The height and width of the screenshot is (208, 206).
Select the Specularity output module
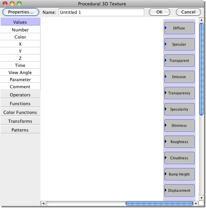[x=180, y=109]
